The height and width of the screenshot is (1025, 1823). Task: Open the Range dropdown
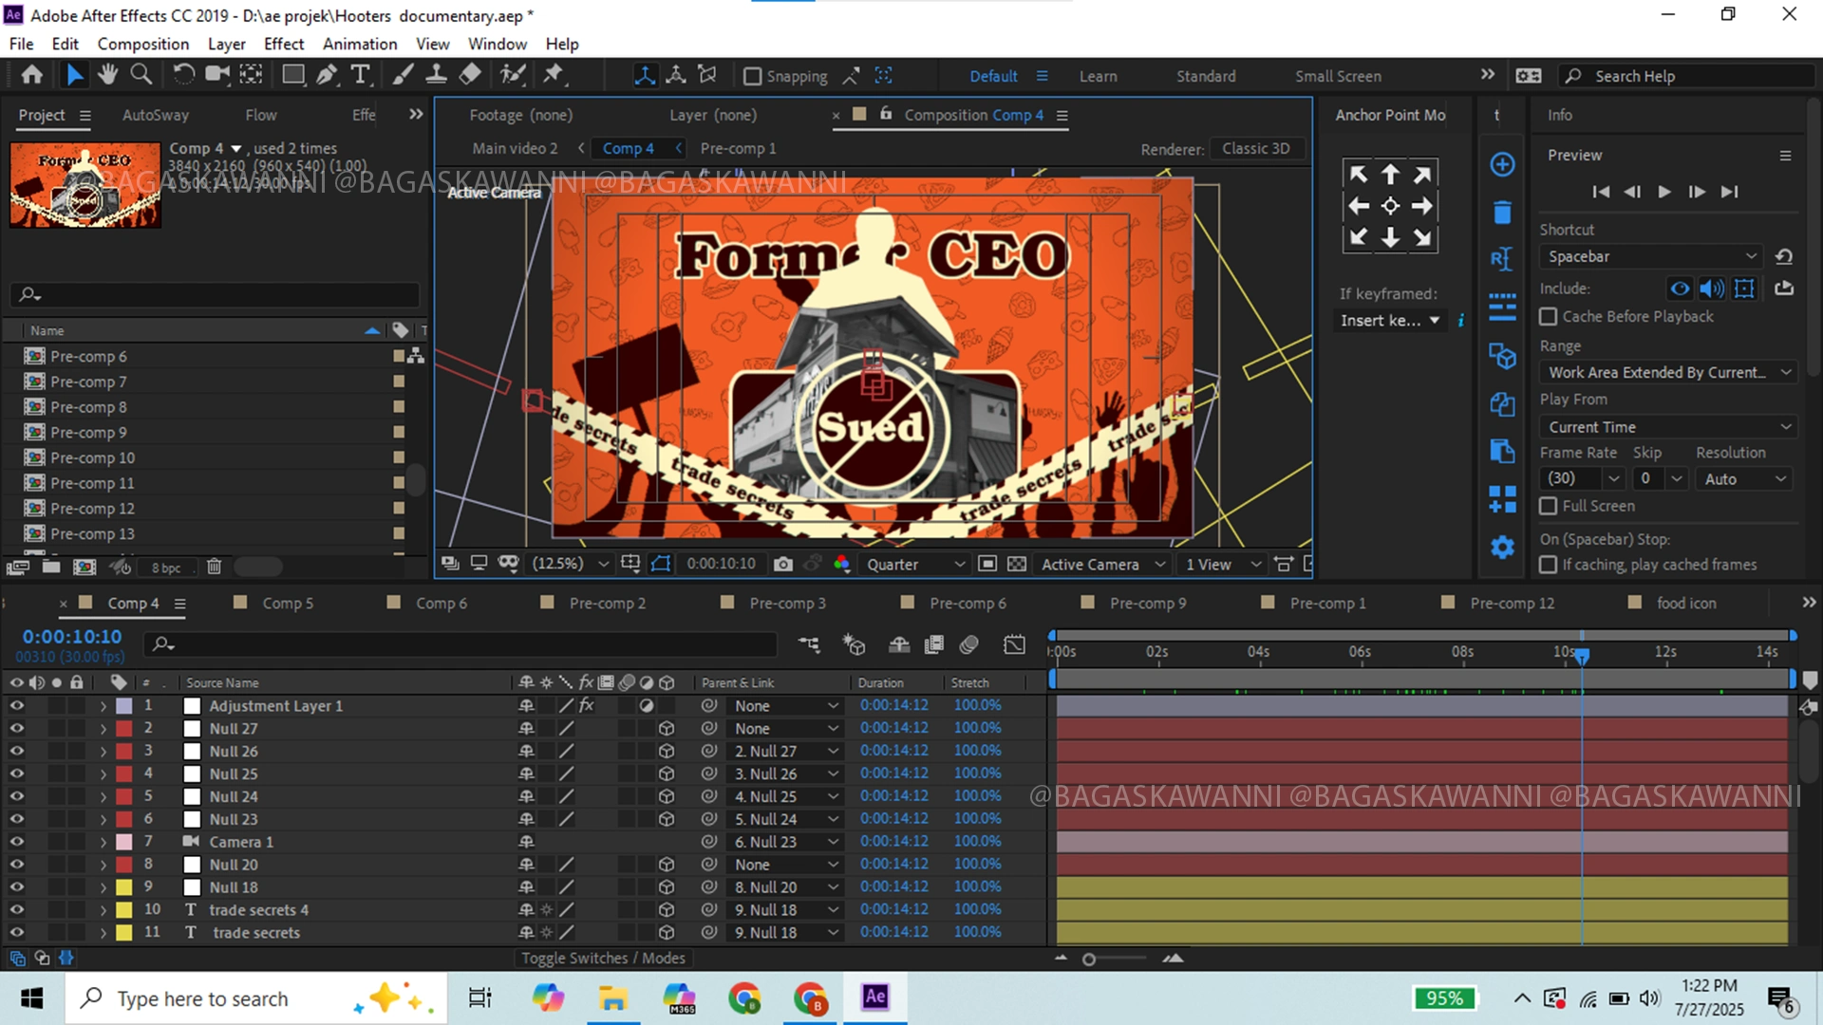[1668, 372]
